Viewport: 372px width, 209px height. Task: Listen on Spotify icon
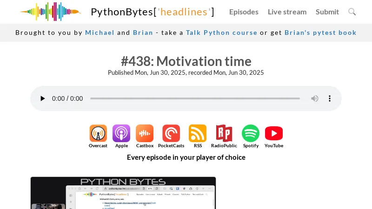tap(251, 133)
